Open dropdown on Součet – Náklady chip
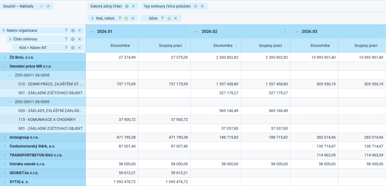Viewport: 386px width, 186px height. pos(41,6)
